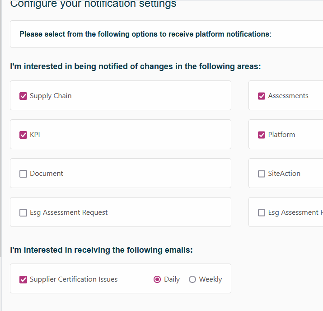Enable the Document notifications checkbox
Screen dimensions: 323x311
(x=23, y=174)
